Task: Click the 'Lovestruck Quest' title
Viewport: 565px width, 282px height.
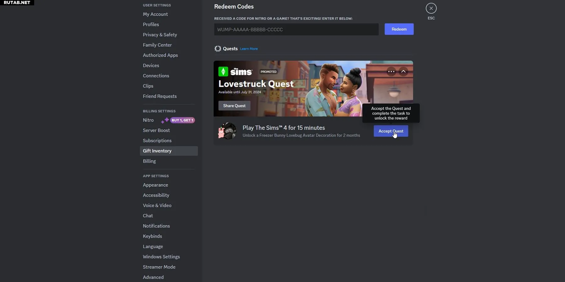Action: 256,84
